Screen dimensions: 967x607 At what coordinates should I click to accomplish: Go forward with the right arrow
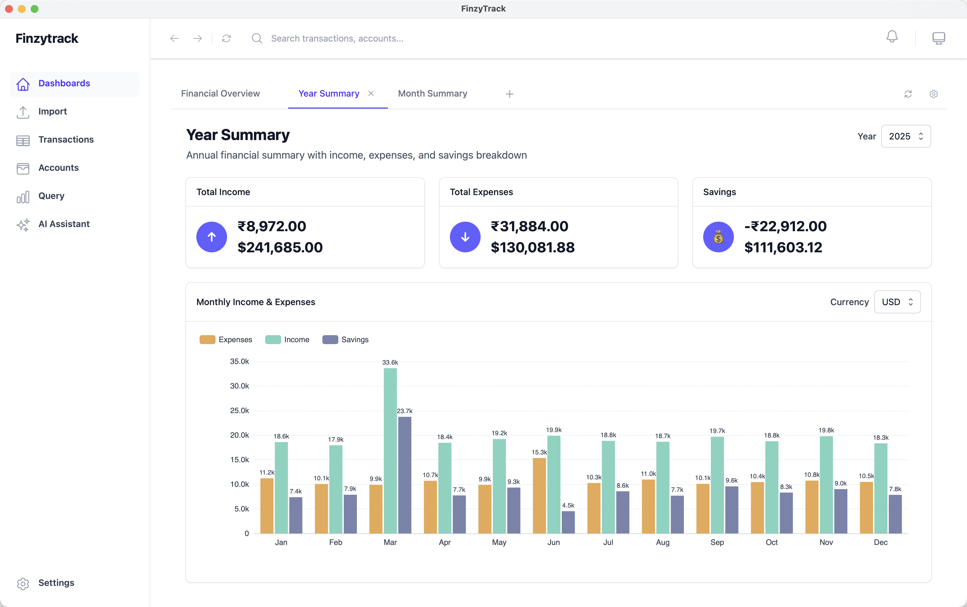coord(198,39)
